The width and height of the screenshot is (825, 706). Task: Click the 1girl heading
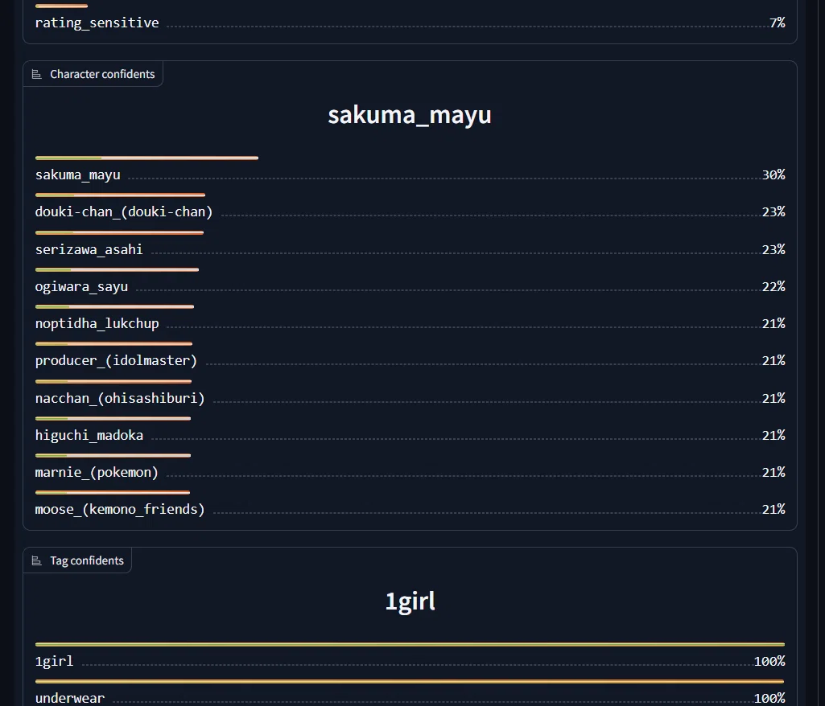(410, 601)
